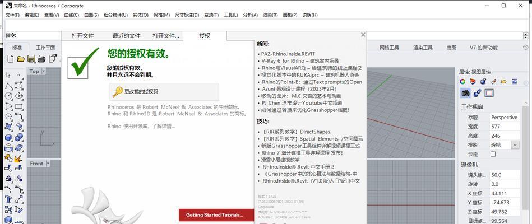This screenshot has width=532, height=224.
Task: Open the Front viewport dropdown arrow
Action: click(48, 164)
